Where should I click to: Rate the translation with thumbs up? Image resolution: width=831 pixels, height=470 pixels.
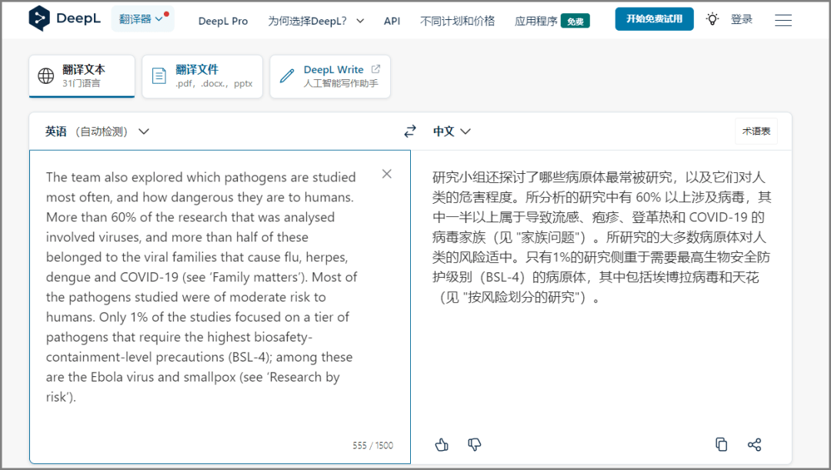click(441, 445)
